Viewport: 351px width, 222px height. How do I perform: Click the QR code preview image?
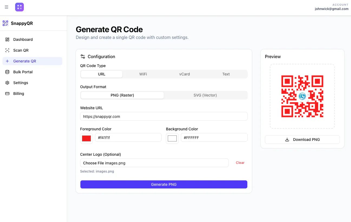click(302, 96)
